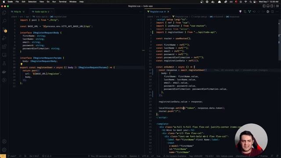Open more actions for right editor group
Image resolution: width=281 pixels, height=158 pixels.
point(277,12)
